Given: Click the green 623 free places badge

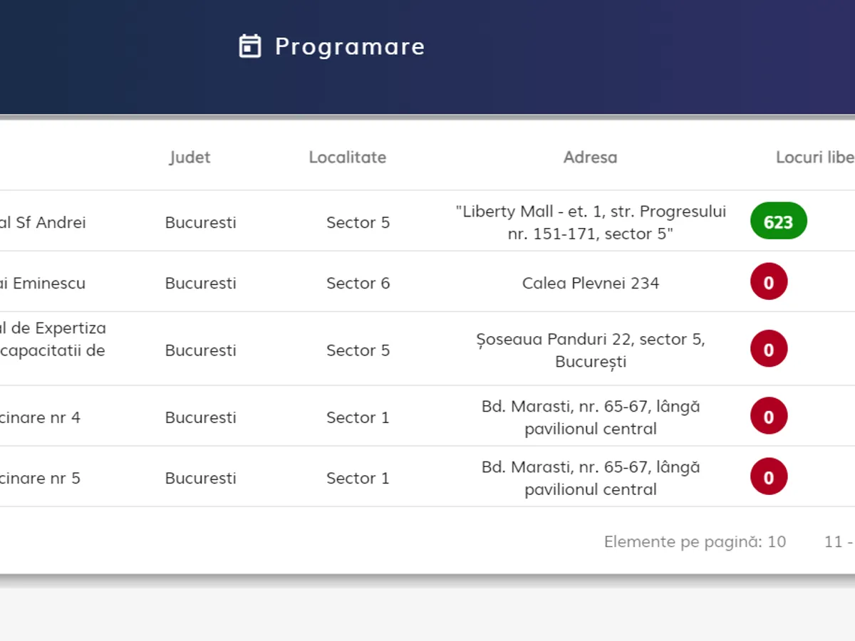Looking at the screenshot, I should 778,222.
